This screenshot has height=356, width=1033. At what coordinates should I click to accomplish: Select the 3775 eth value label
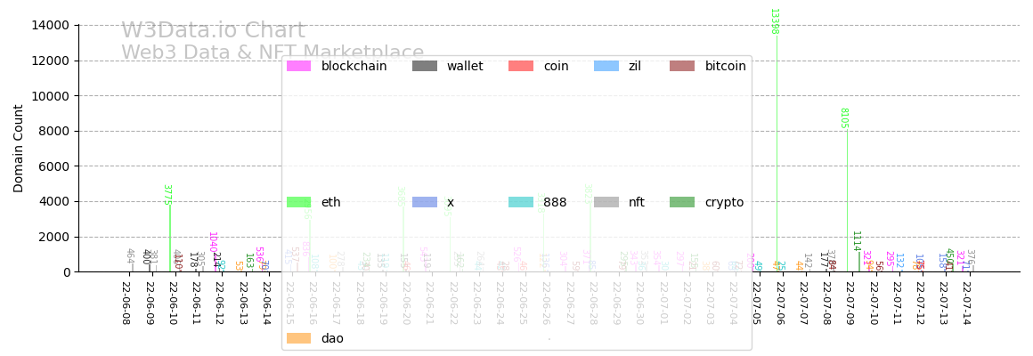click(x=167, y=195)
